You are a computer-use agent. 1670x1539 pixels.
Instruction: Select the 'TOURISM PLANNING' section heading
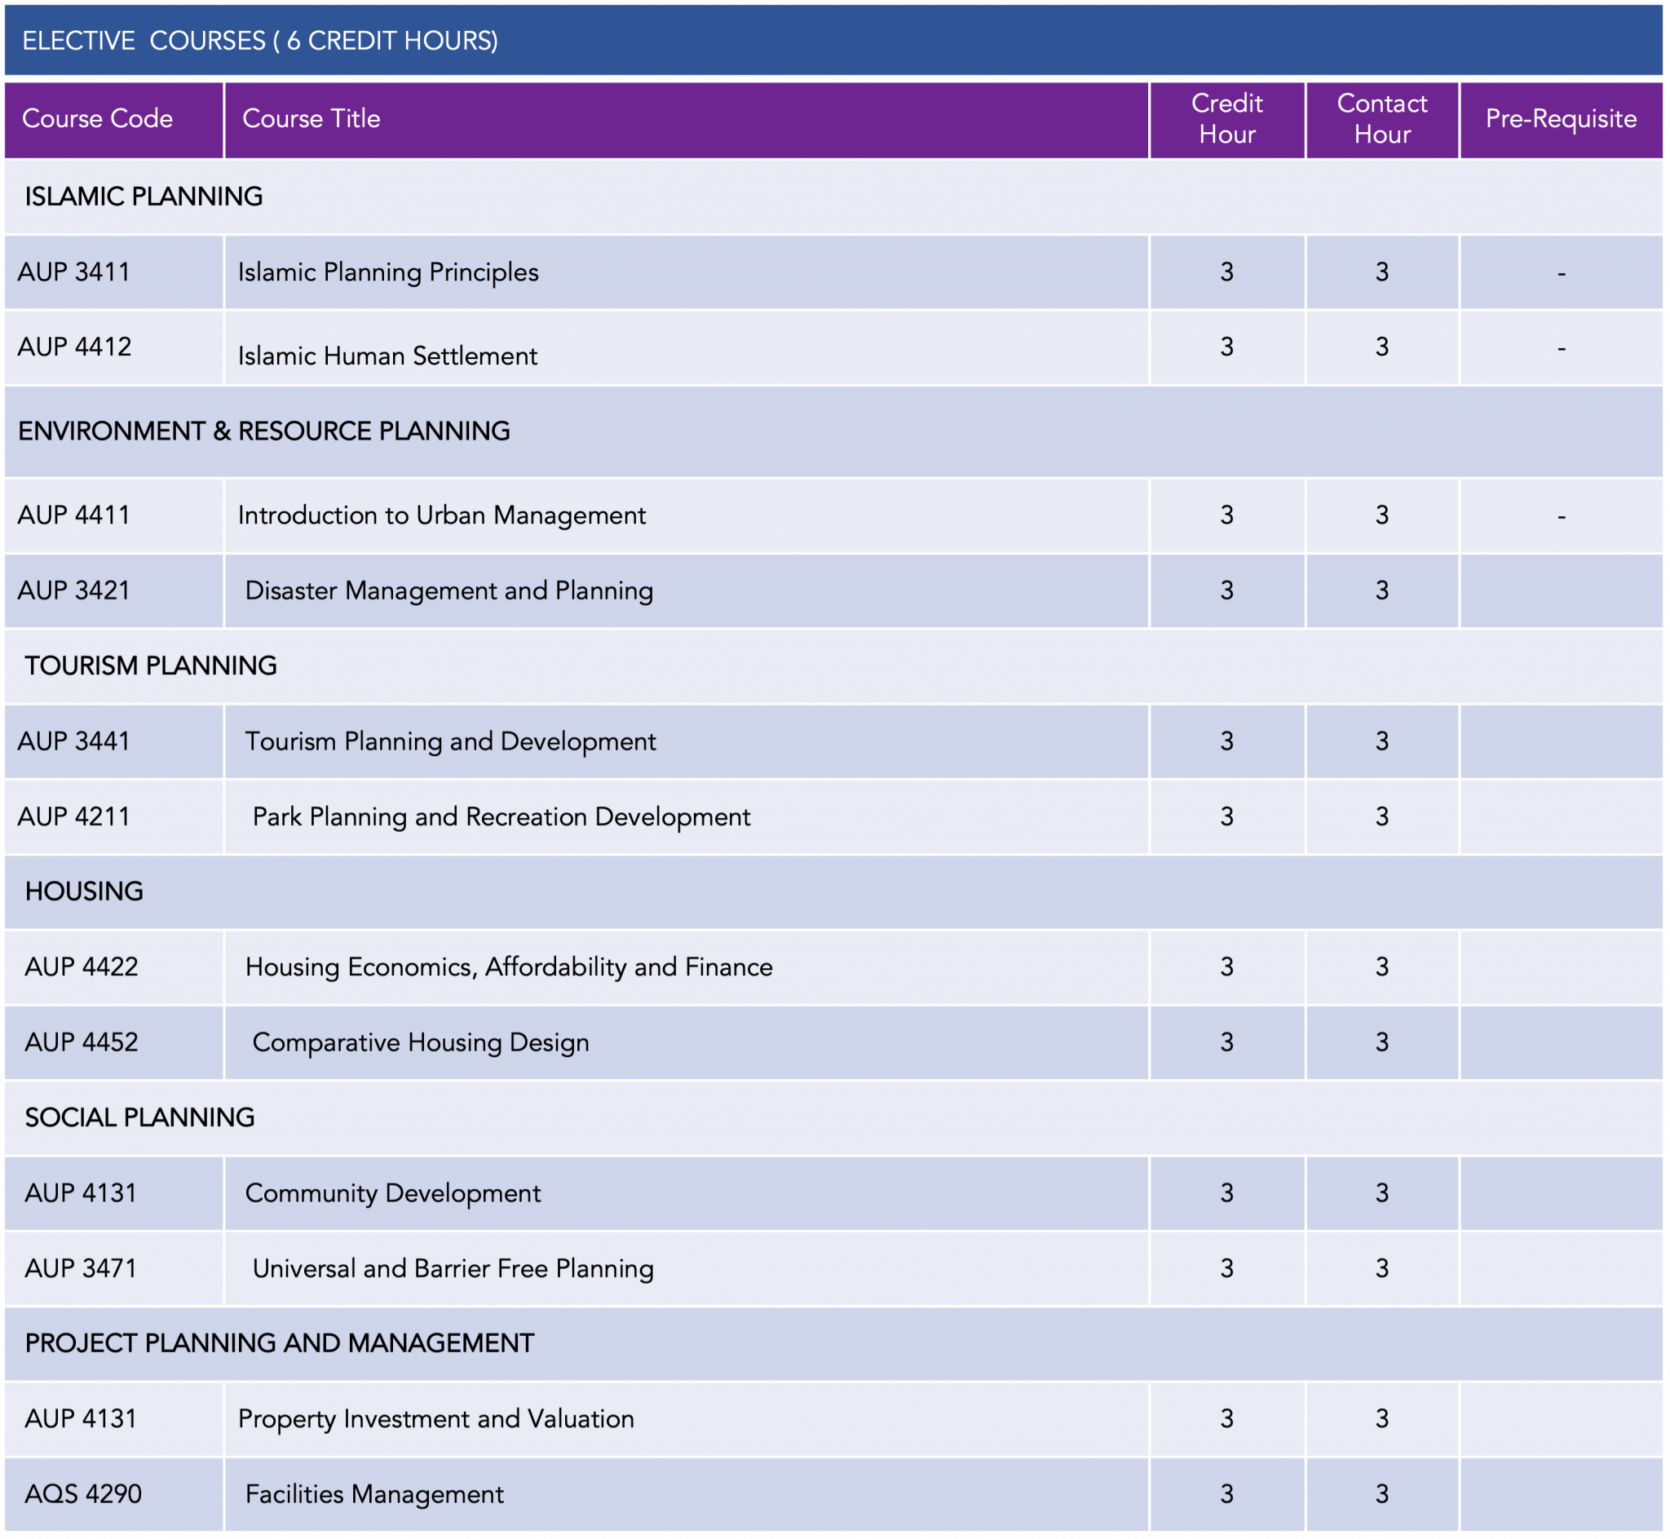pyautogui.click(x=151, y=666)
